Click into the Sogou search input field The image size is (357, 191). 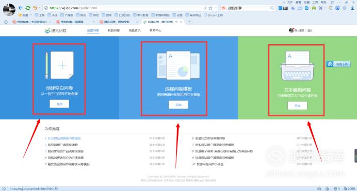248,8
